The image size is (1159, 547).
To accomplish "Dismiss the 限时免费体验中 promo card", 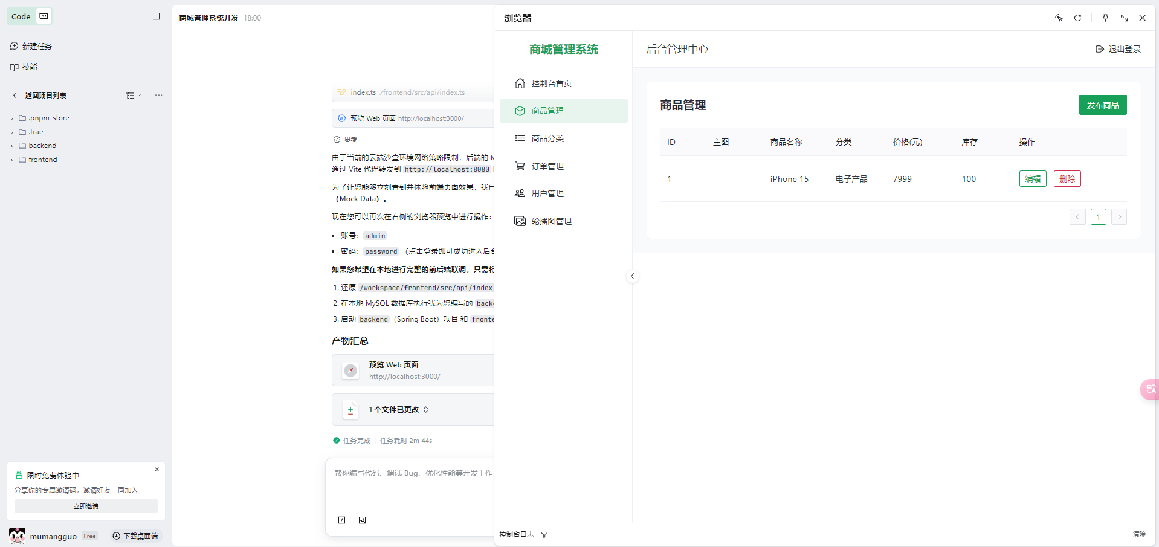I will coord(157,470).
